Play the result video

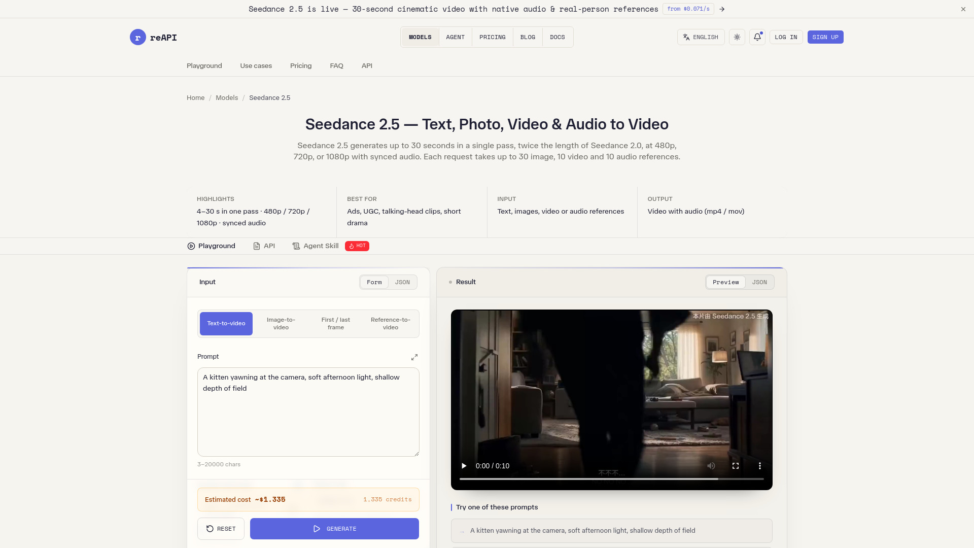point(464,466)
